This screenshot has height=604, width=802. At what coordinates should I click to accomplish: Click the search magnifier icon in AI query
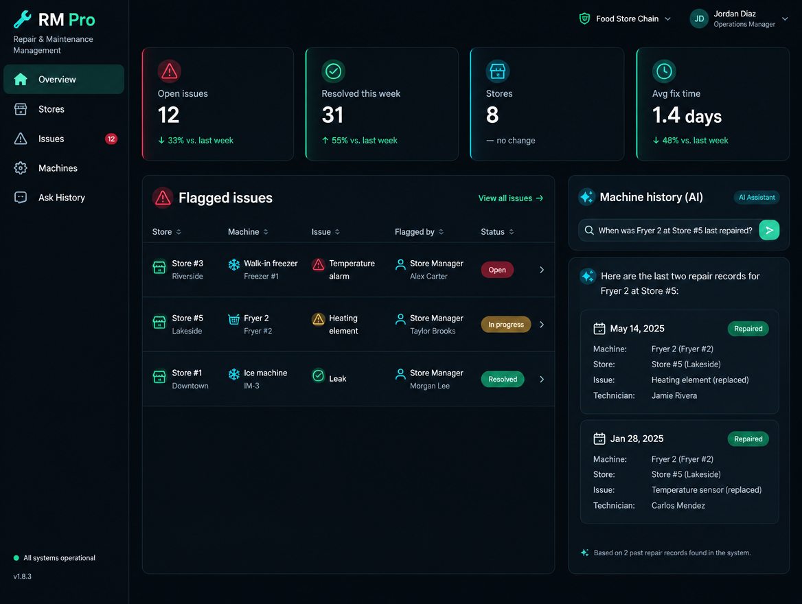click(x=589, y=230)
